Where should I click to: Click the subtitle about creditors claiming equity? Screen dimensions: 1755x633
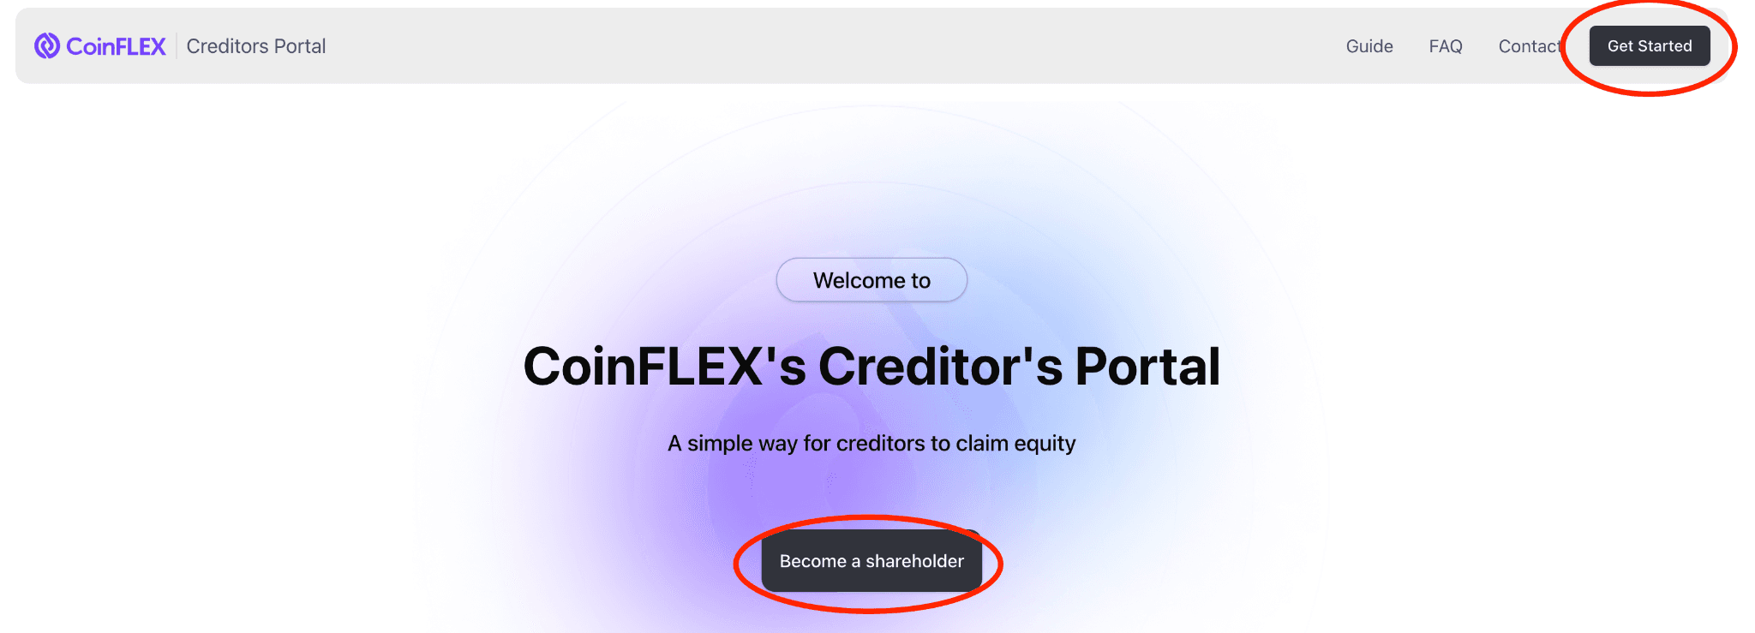872,444
